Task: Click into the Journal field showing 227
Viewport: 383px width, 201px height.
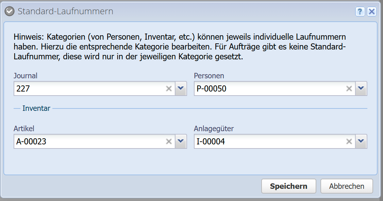Action: click(88, 89)
